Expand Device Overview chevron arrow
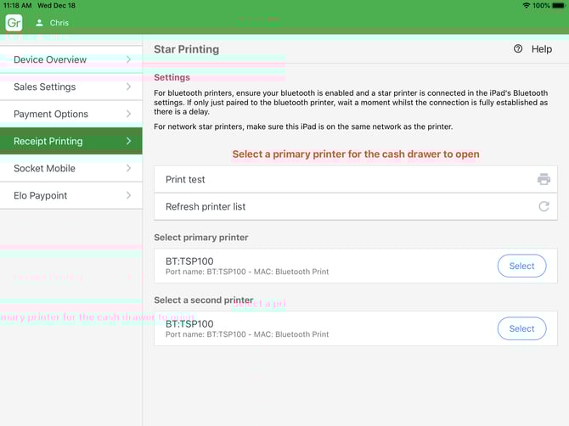The height and width of the screenshot is (426, 569). click(x=128, y=59)
